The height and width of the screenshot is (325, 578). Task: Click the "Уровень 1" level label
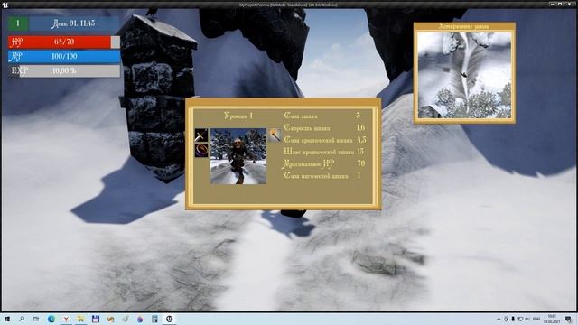238,116
